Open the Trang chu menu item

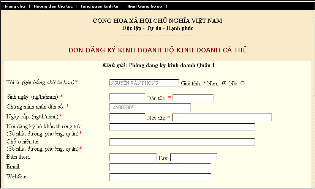[x=14, y=6]
